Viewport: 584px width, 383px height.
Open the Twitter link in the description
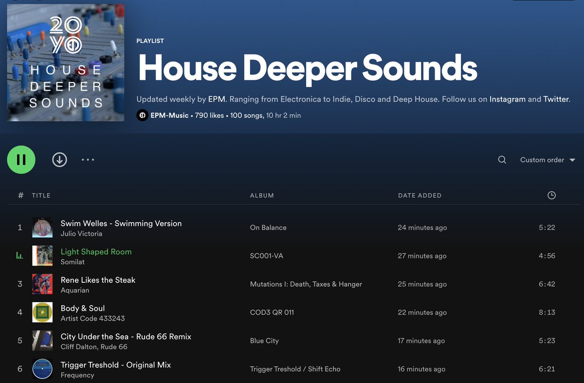pyautogui.click(x=556, y=99)
